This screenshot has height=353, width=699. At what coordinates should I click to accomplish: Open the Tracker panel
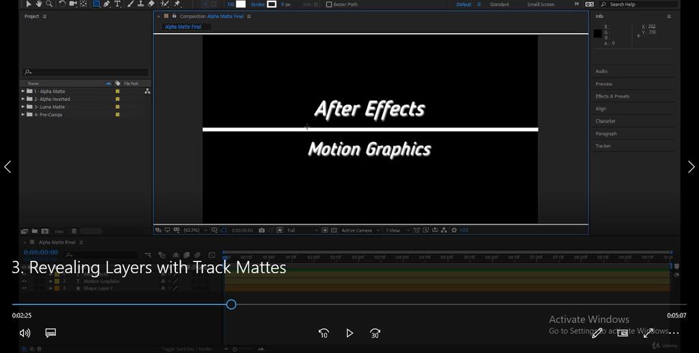(x=603, y=145)
